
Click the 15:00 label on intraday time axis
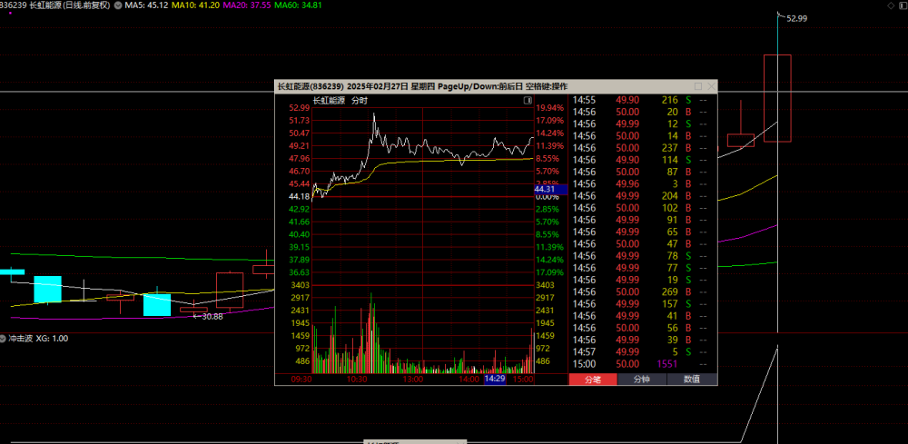click(x=524, y=380)
